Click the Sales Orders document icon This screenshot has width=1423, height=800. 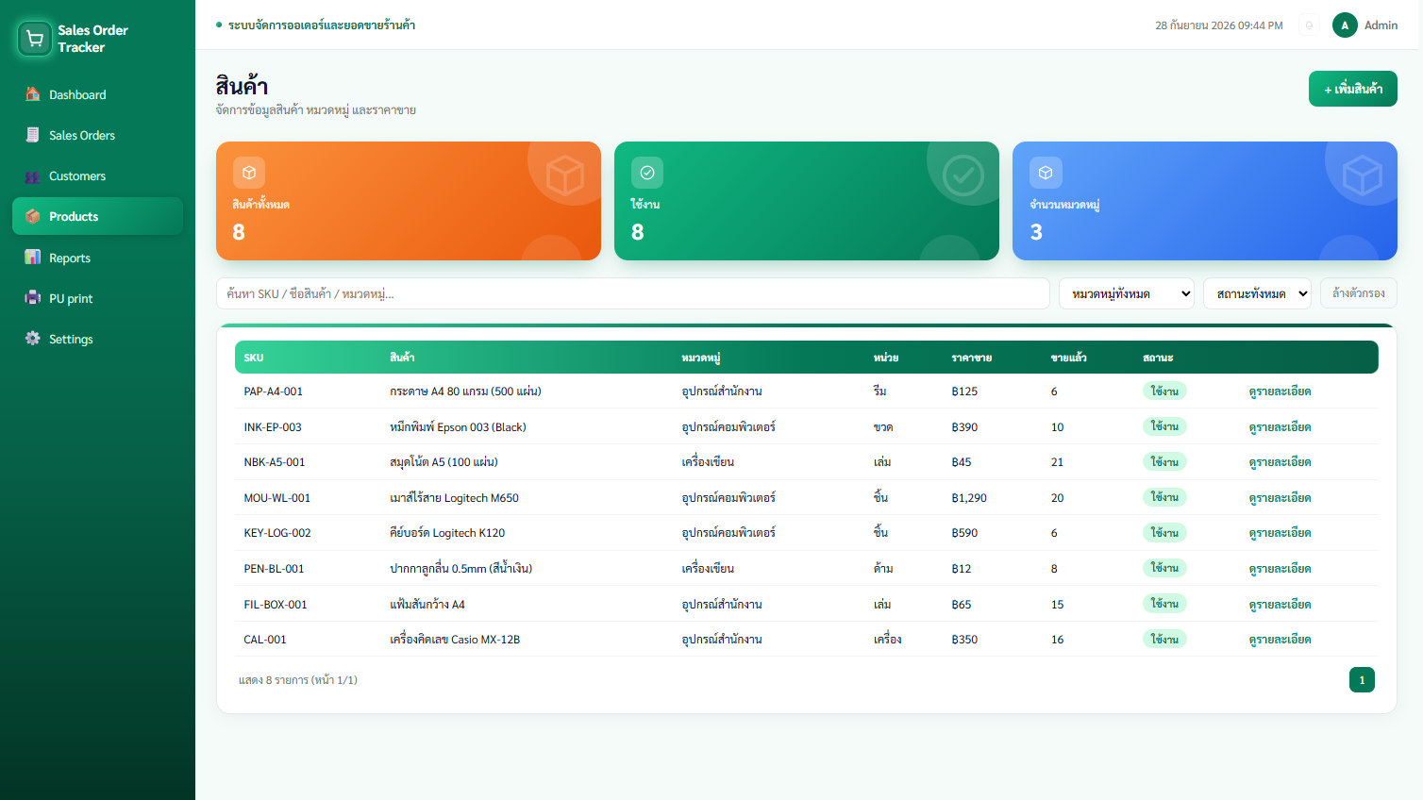click(33, 135)
